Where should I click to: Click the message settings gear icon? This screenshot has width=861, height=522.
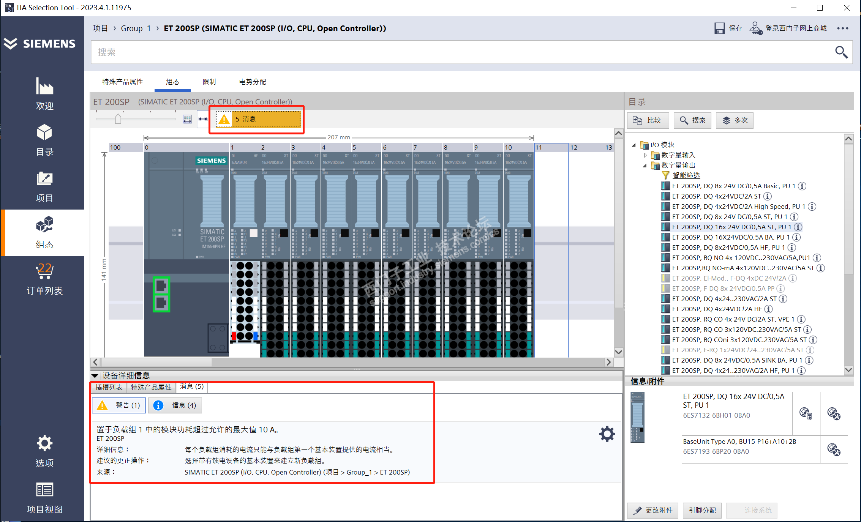(x=607, y=434)
